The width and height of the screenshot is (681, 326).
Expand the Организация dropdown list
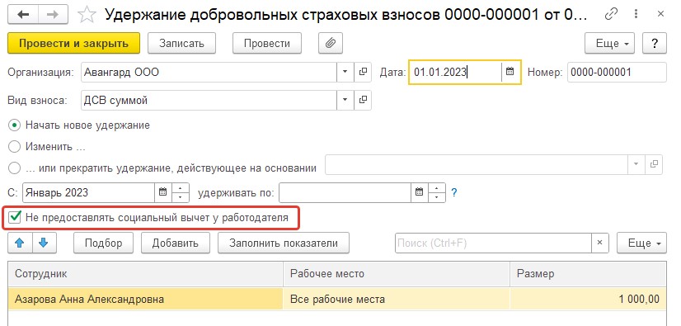click(x=345, y=72)
